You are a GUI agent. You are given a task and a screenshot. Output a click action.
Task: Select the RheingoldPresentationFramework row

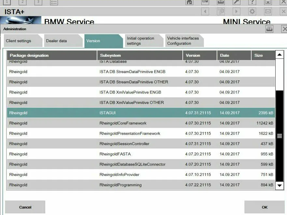point(141,133)
